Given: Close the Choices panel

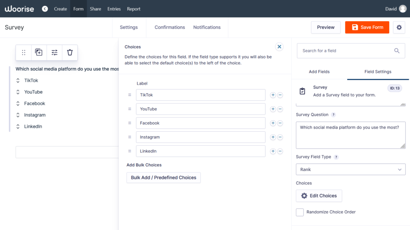Looking at the screenshot, I should 279,47.
